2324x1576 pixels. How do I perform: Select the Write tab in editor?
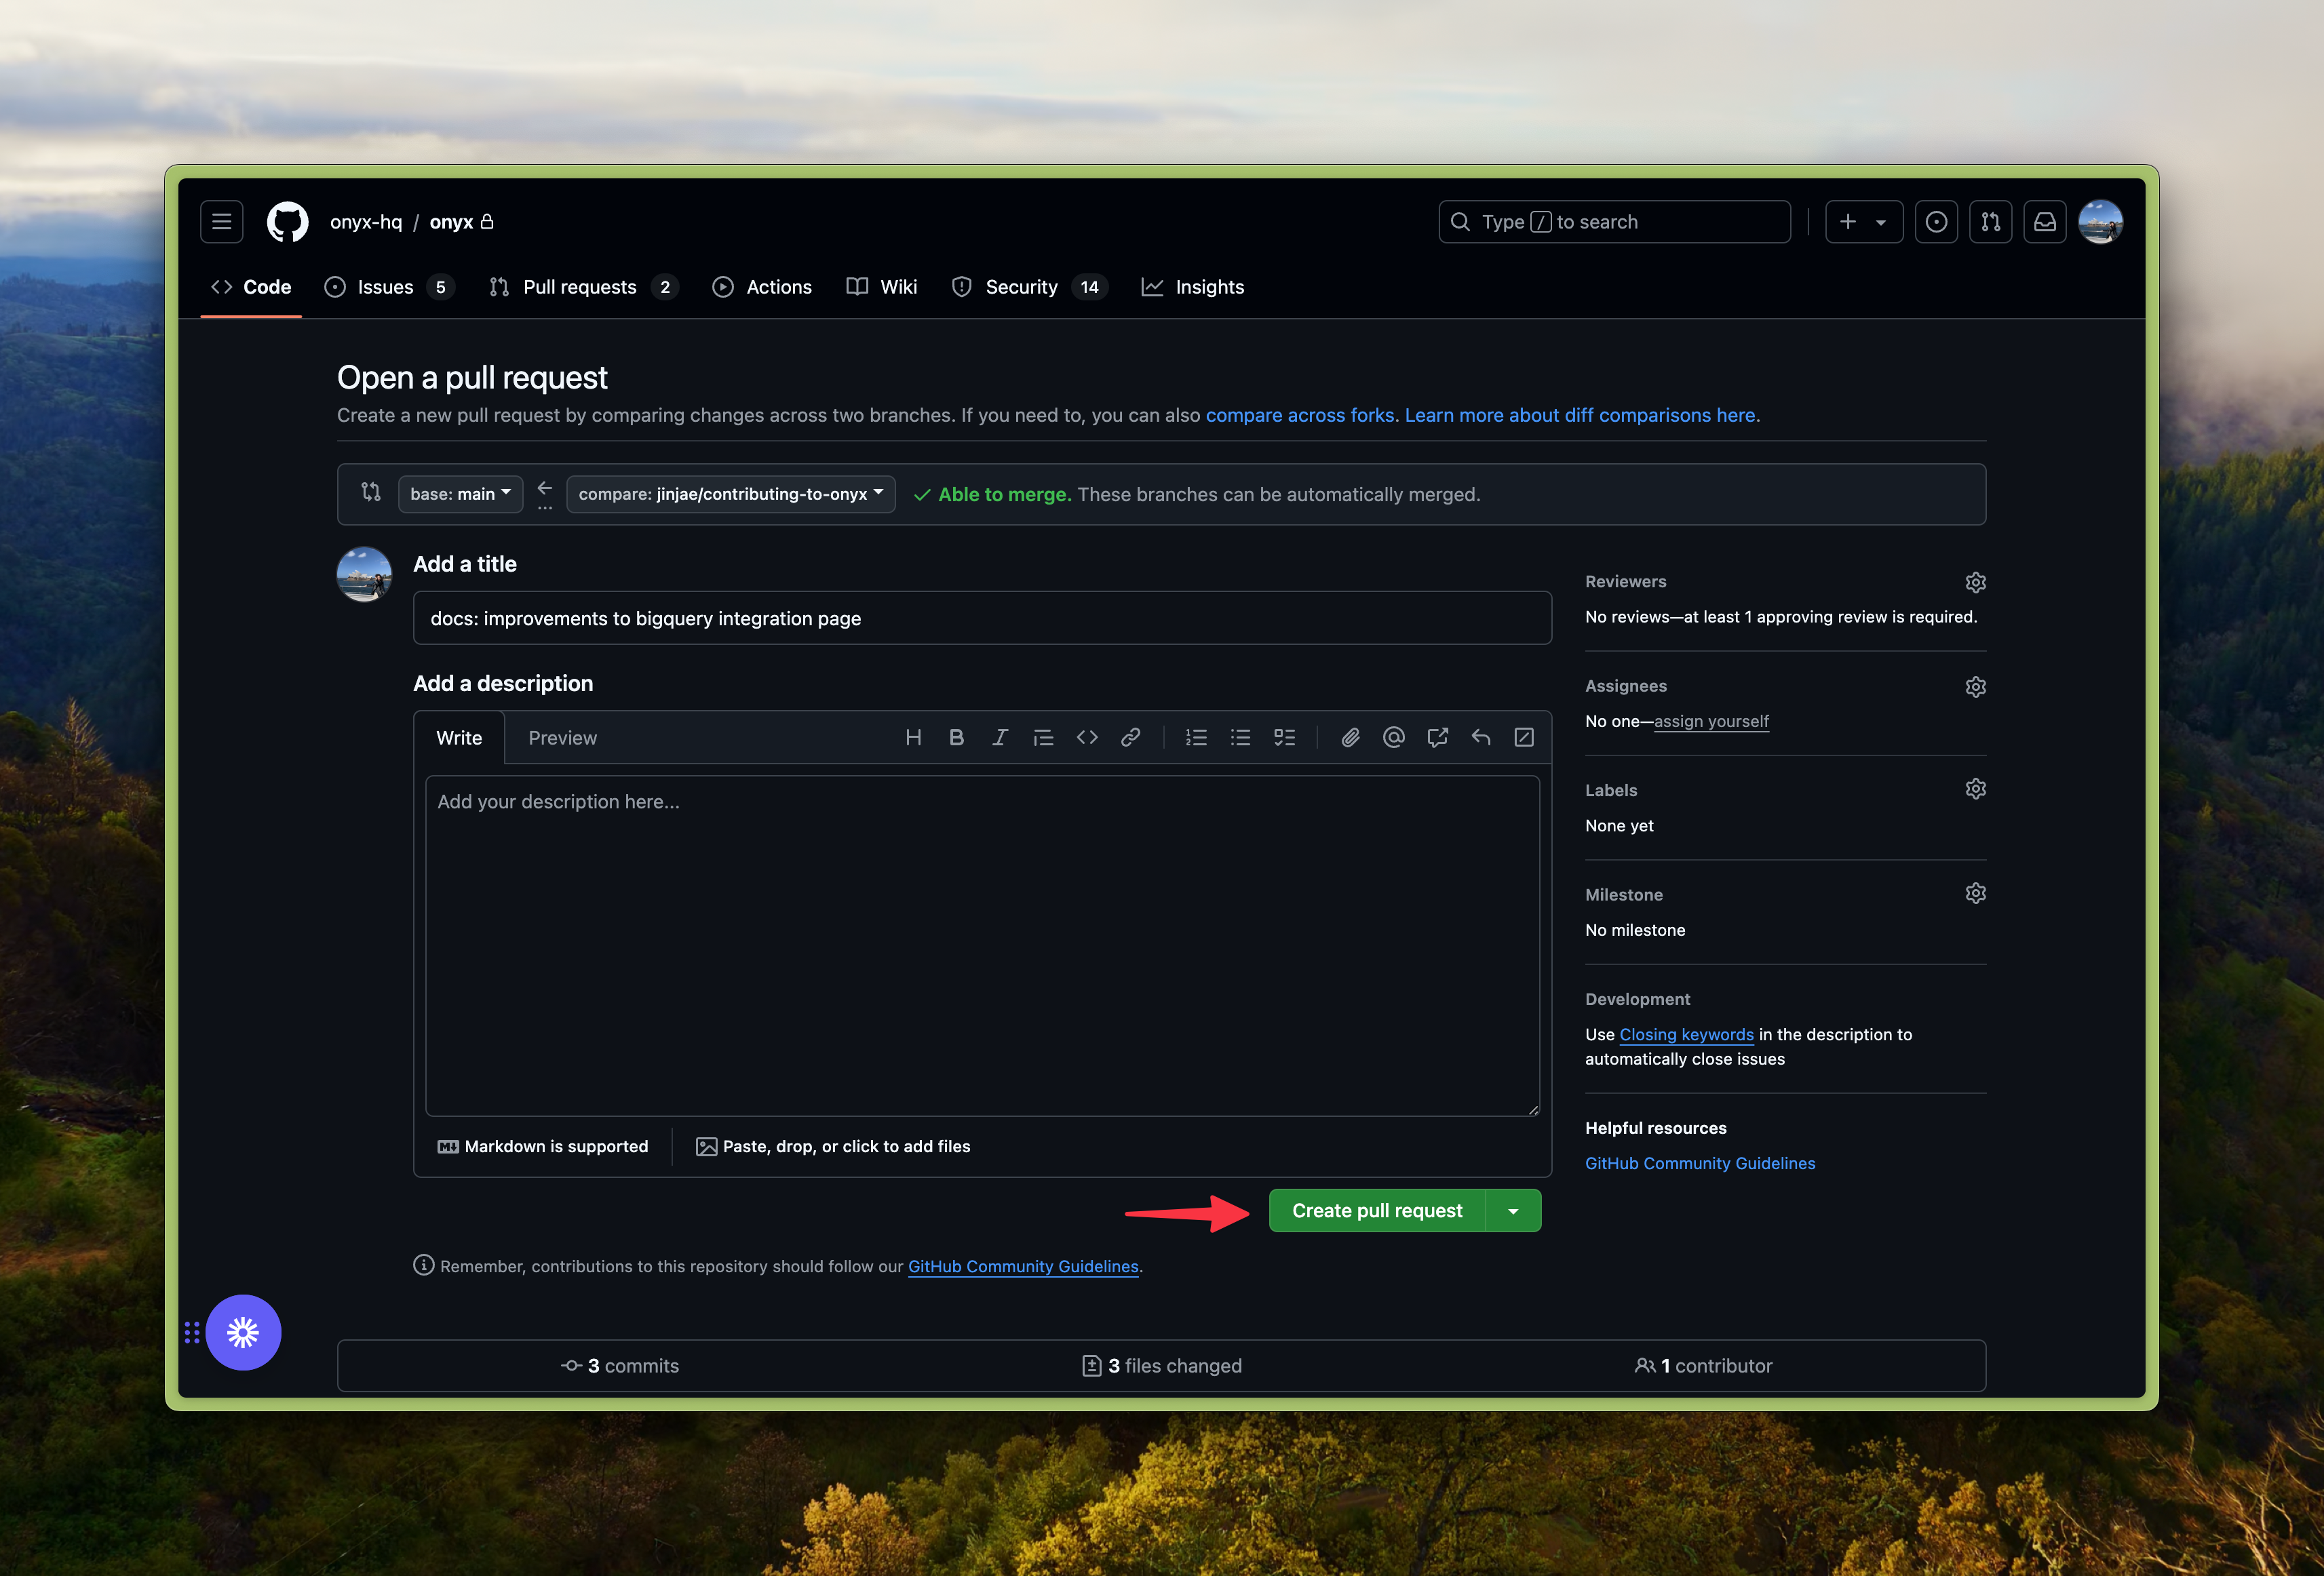point(459,738)
